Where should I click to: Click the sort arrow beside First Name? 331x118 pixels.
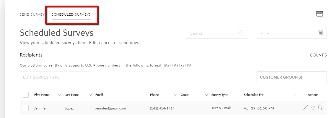click(60, 95)
